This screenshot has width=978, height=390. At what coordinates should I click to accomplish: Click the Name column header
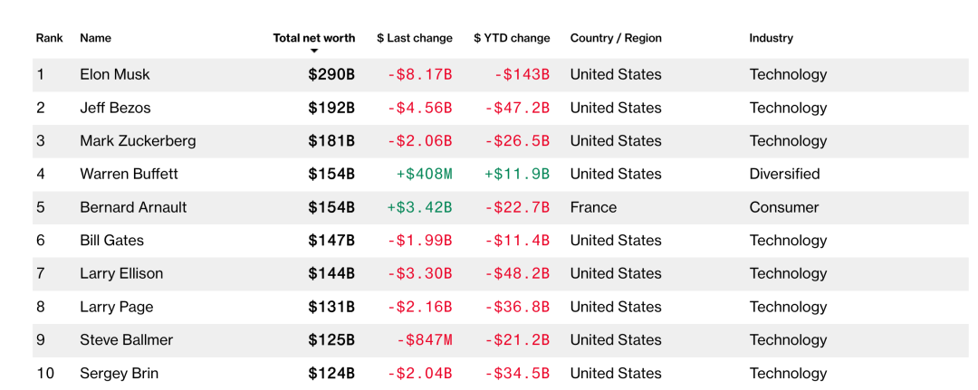coord(95,38)
